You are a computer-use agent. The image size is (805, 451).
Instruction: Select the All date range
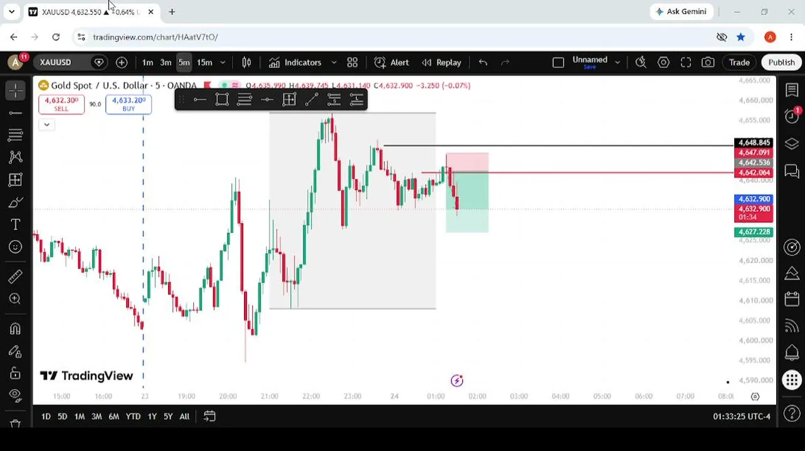pyautogui.click(x=184, y=416)
